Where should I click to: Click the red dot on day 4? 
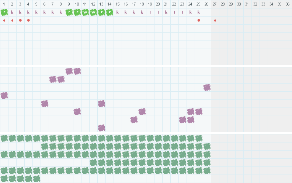(x=28, y=20)
